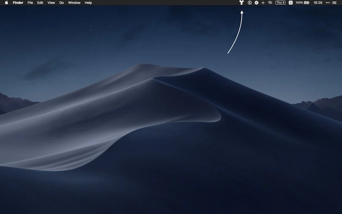Image resolution: width=342 pixels, height=214 pixels.
Task: Open the Window menu
Action: coord(74,3)
